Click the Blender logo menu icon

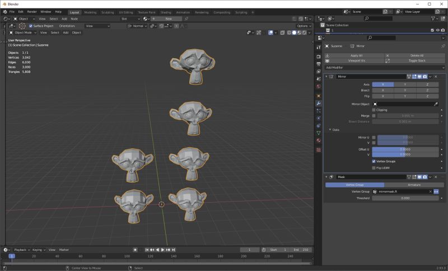pyautogui.click(x=5, y=12)
